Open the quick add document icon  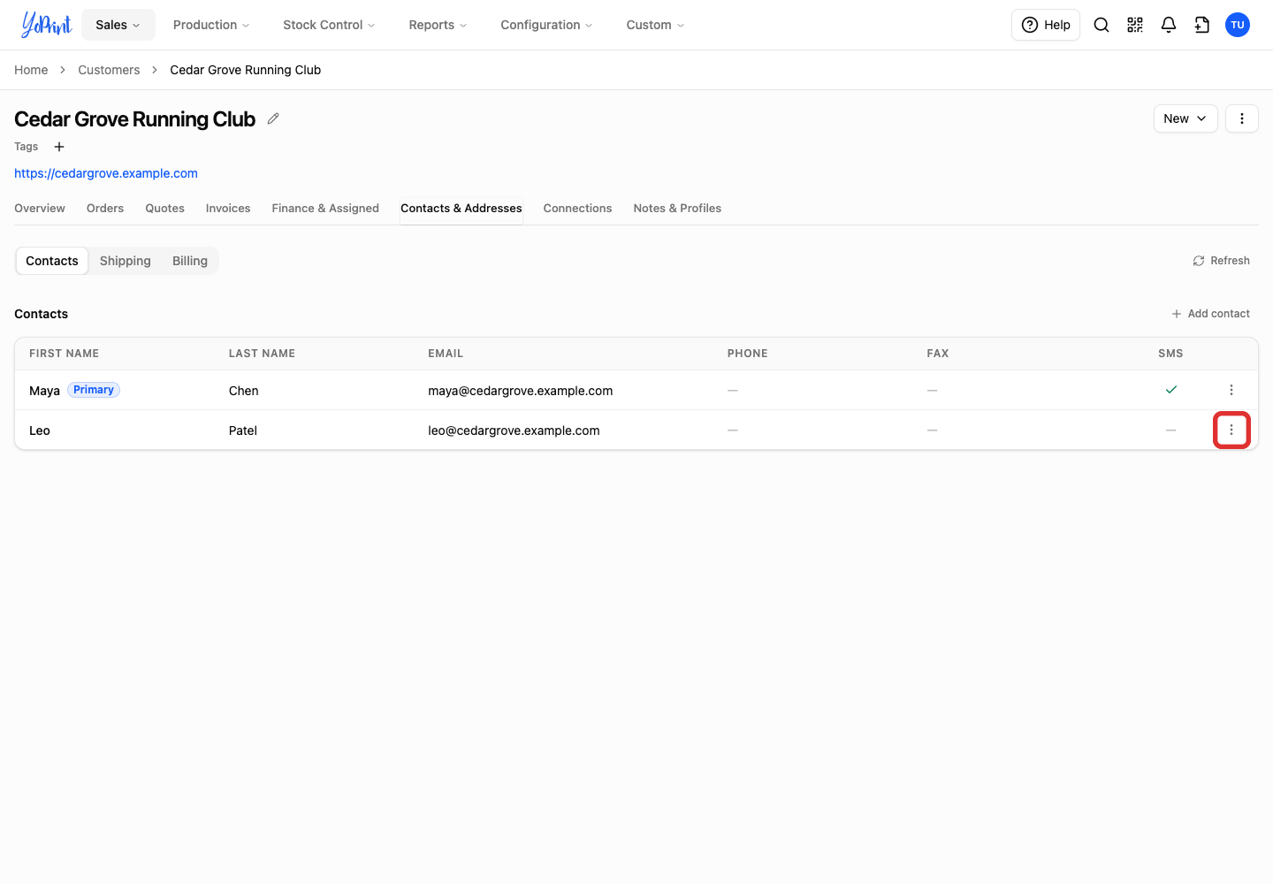click(x=1202, y=25)
